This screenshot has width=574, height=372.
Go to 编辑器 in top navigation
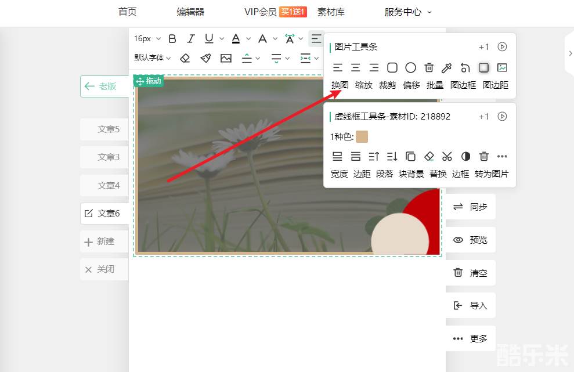pyautogui.click(x=190, y=12)
